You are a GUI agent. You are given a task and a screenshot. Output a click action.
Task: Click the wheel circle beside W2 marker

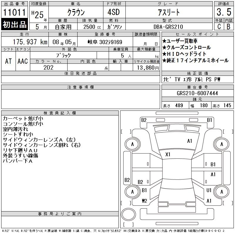[x=132, y=192]
